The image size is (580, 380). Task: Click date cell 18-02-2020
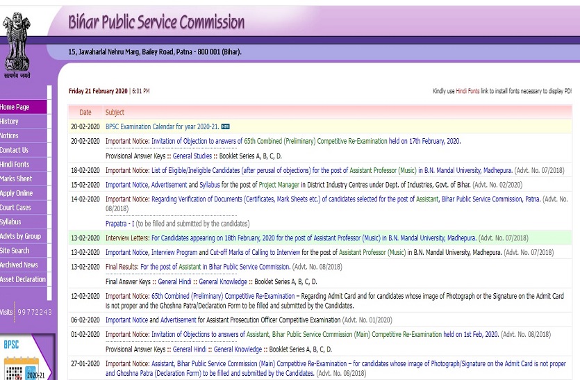[x=85, y=171]
